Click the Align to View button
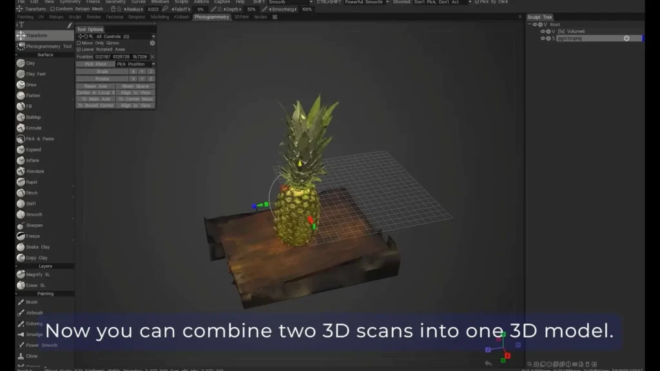The height and width of the screenshot is (371, 660). click(136, 92)
